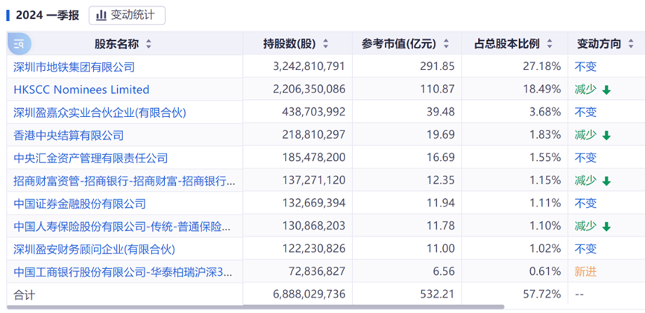Click green down arrow in 中国人寿保险 row
The width and height of the screenshot is (645, 313).
coord(606,227)
